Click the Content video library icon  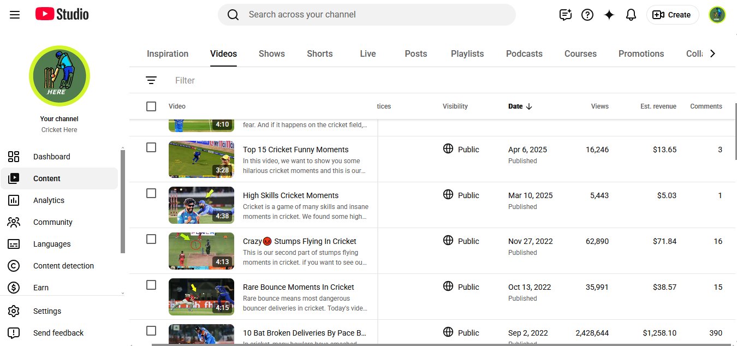[x=14, y=178]
